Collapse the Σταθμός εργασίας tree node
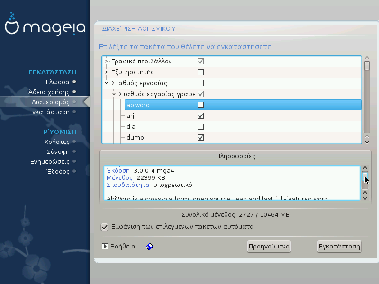Image resolution: width=379 pixels, height=284 pixels. 106,83
